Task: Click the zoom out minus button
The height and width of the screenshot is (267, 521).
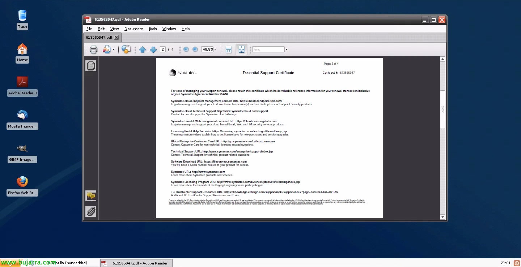Action: pyautogui.click(x=186, y=49)
